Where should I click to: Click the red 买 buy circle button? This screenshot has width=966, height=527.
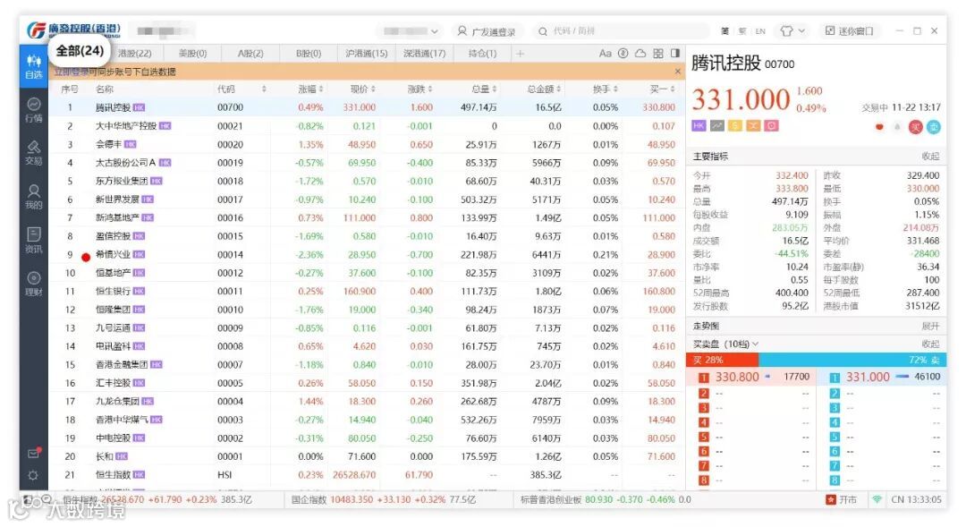pyautogui.click(x=916, y=127)
